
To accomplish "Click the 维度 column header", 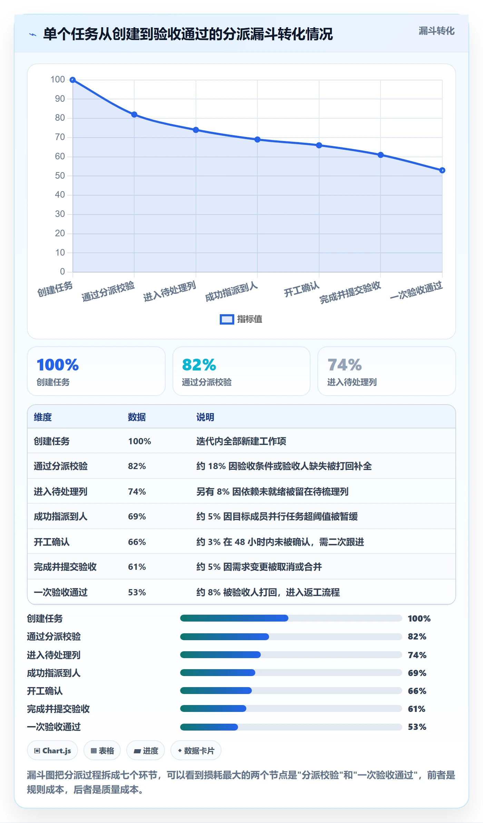I will click(43, 417).
